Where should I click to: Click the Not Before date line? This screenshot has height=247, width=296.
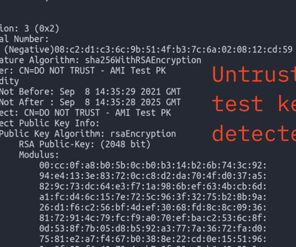[90, 92]
